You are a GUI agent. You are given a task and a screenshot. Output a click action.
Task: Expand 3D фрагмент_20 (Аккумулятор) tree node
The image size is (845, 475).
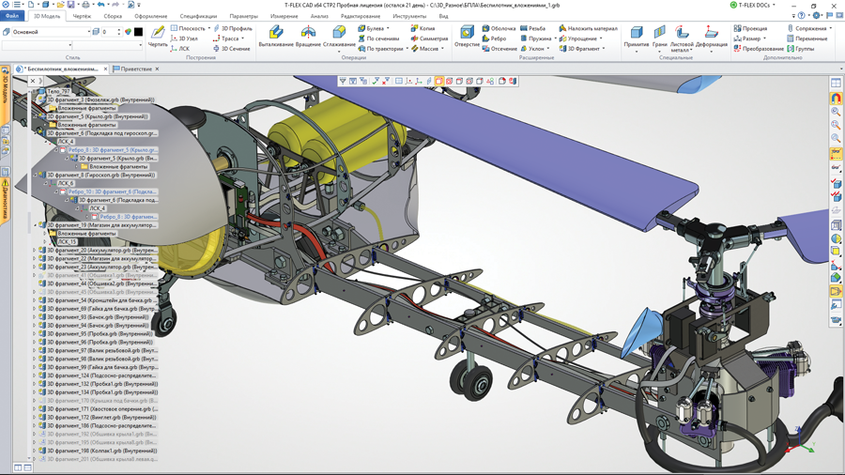(35, 251)
